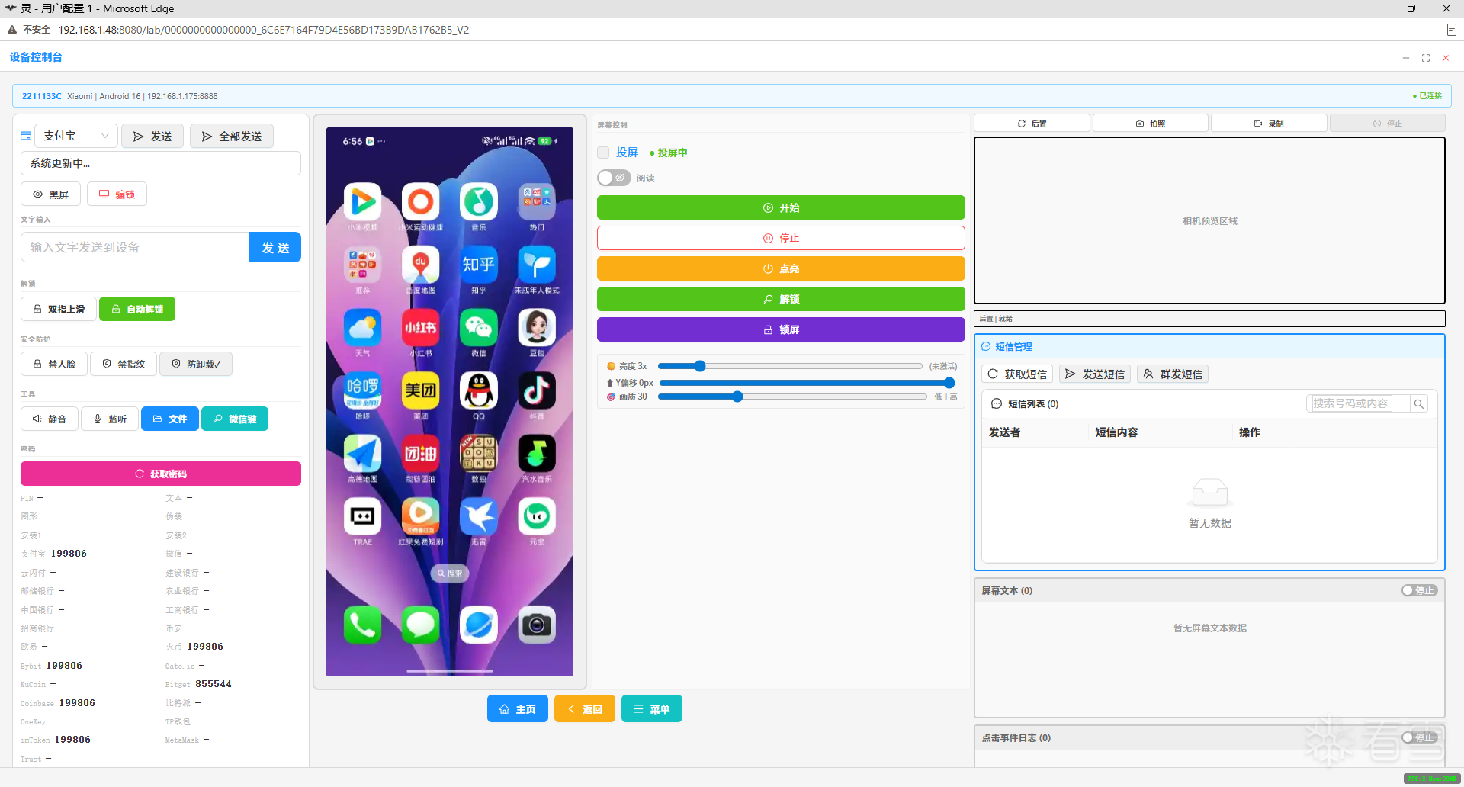Click the 群发短信 button
The height and width of the screenshot is (787, 1464).
1173,374
